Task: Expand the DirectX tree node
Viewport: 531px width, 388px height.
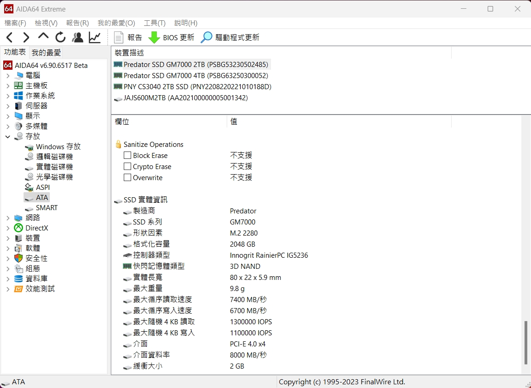Action: pos(8,228)
